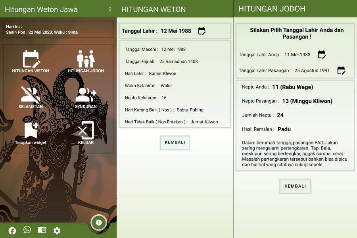Open the Facebook icon in bottom bar
Screen dimensions: 357x238
pyautogui.click(x=12, y=231)
